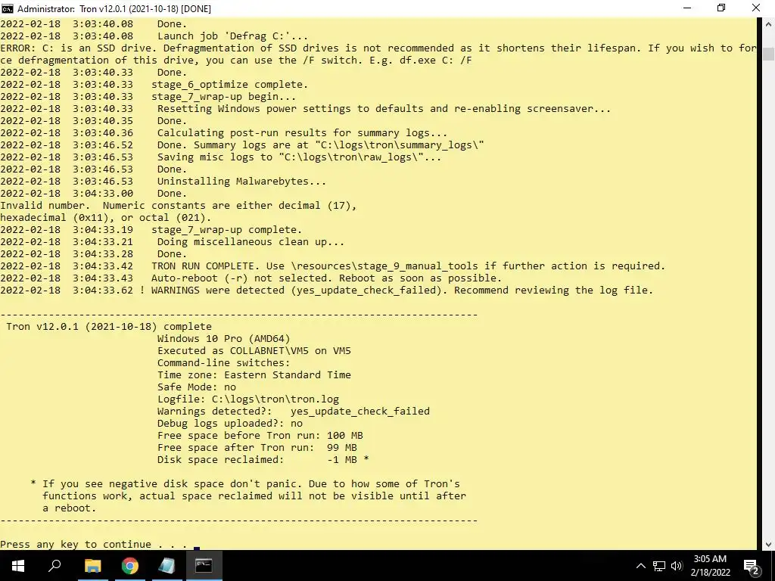The image size is (775, 581).
Task: Click 'Disk space reclaimed: -1 MB' line
Action: click(263, 460)
